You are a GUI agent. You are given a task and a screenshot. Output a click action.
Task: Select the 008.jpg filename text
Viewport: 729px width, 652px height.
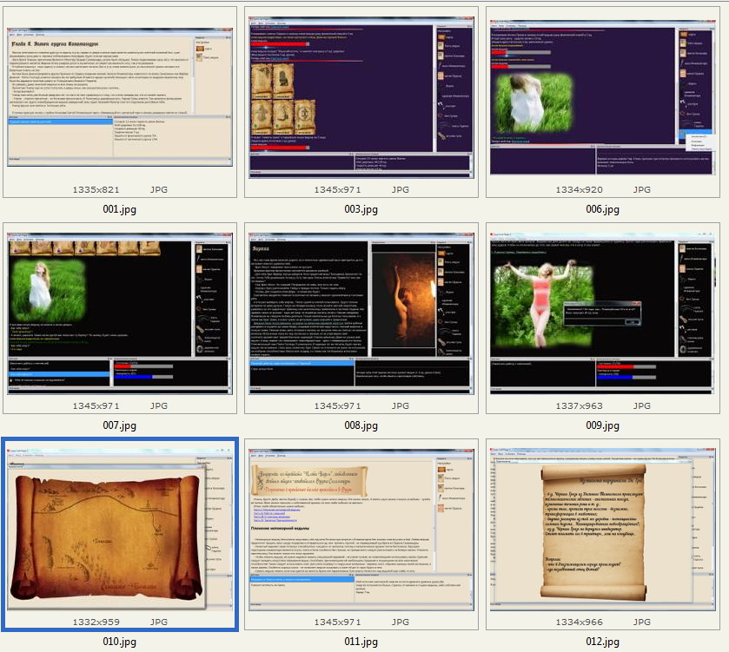point(361,425)
